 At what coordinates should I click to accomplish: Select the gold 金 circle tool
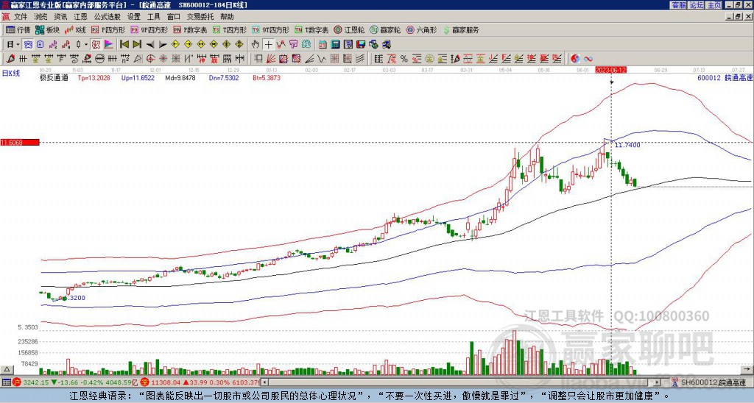pyautogui.click(x=429, y=59)
